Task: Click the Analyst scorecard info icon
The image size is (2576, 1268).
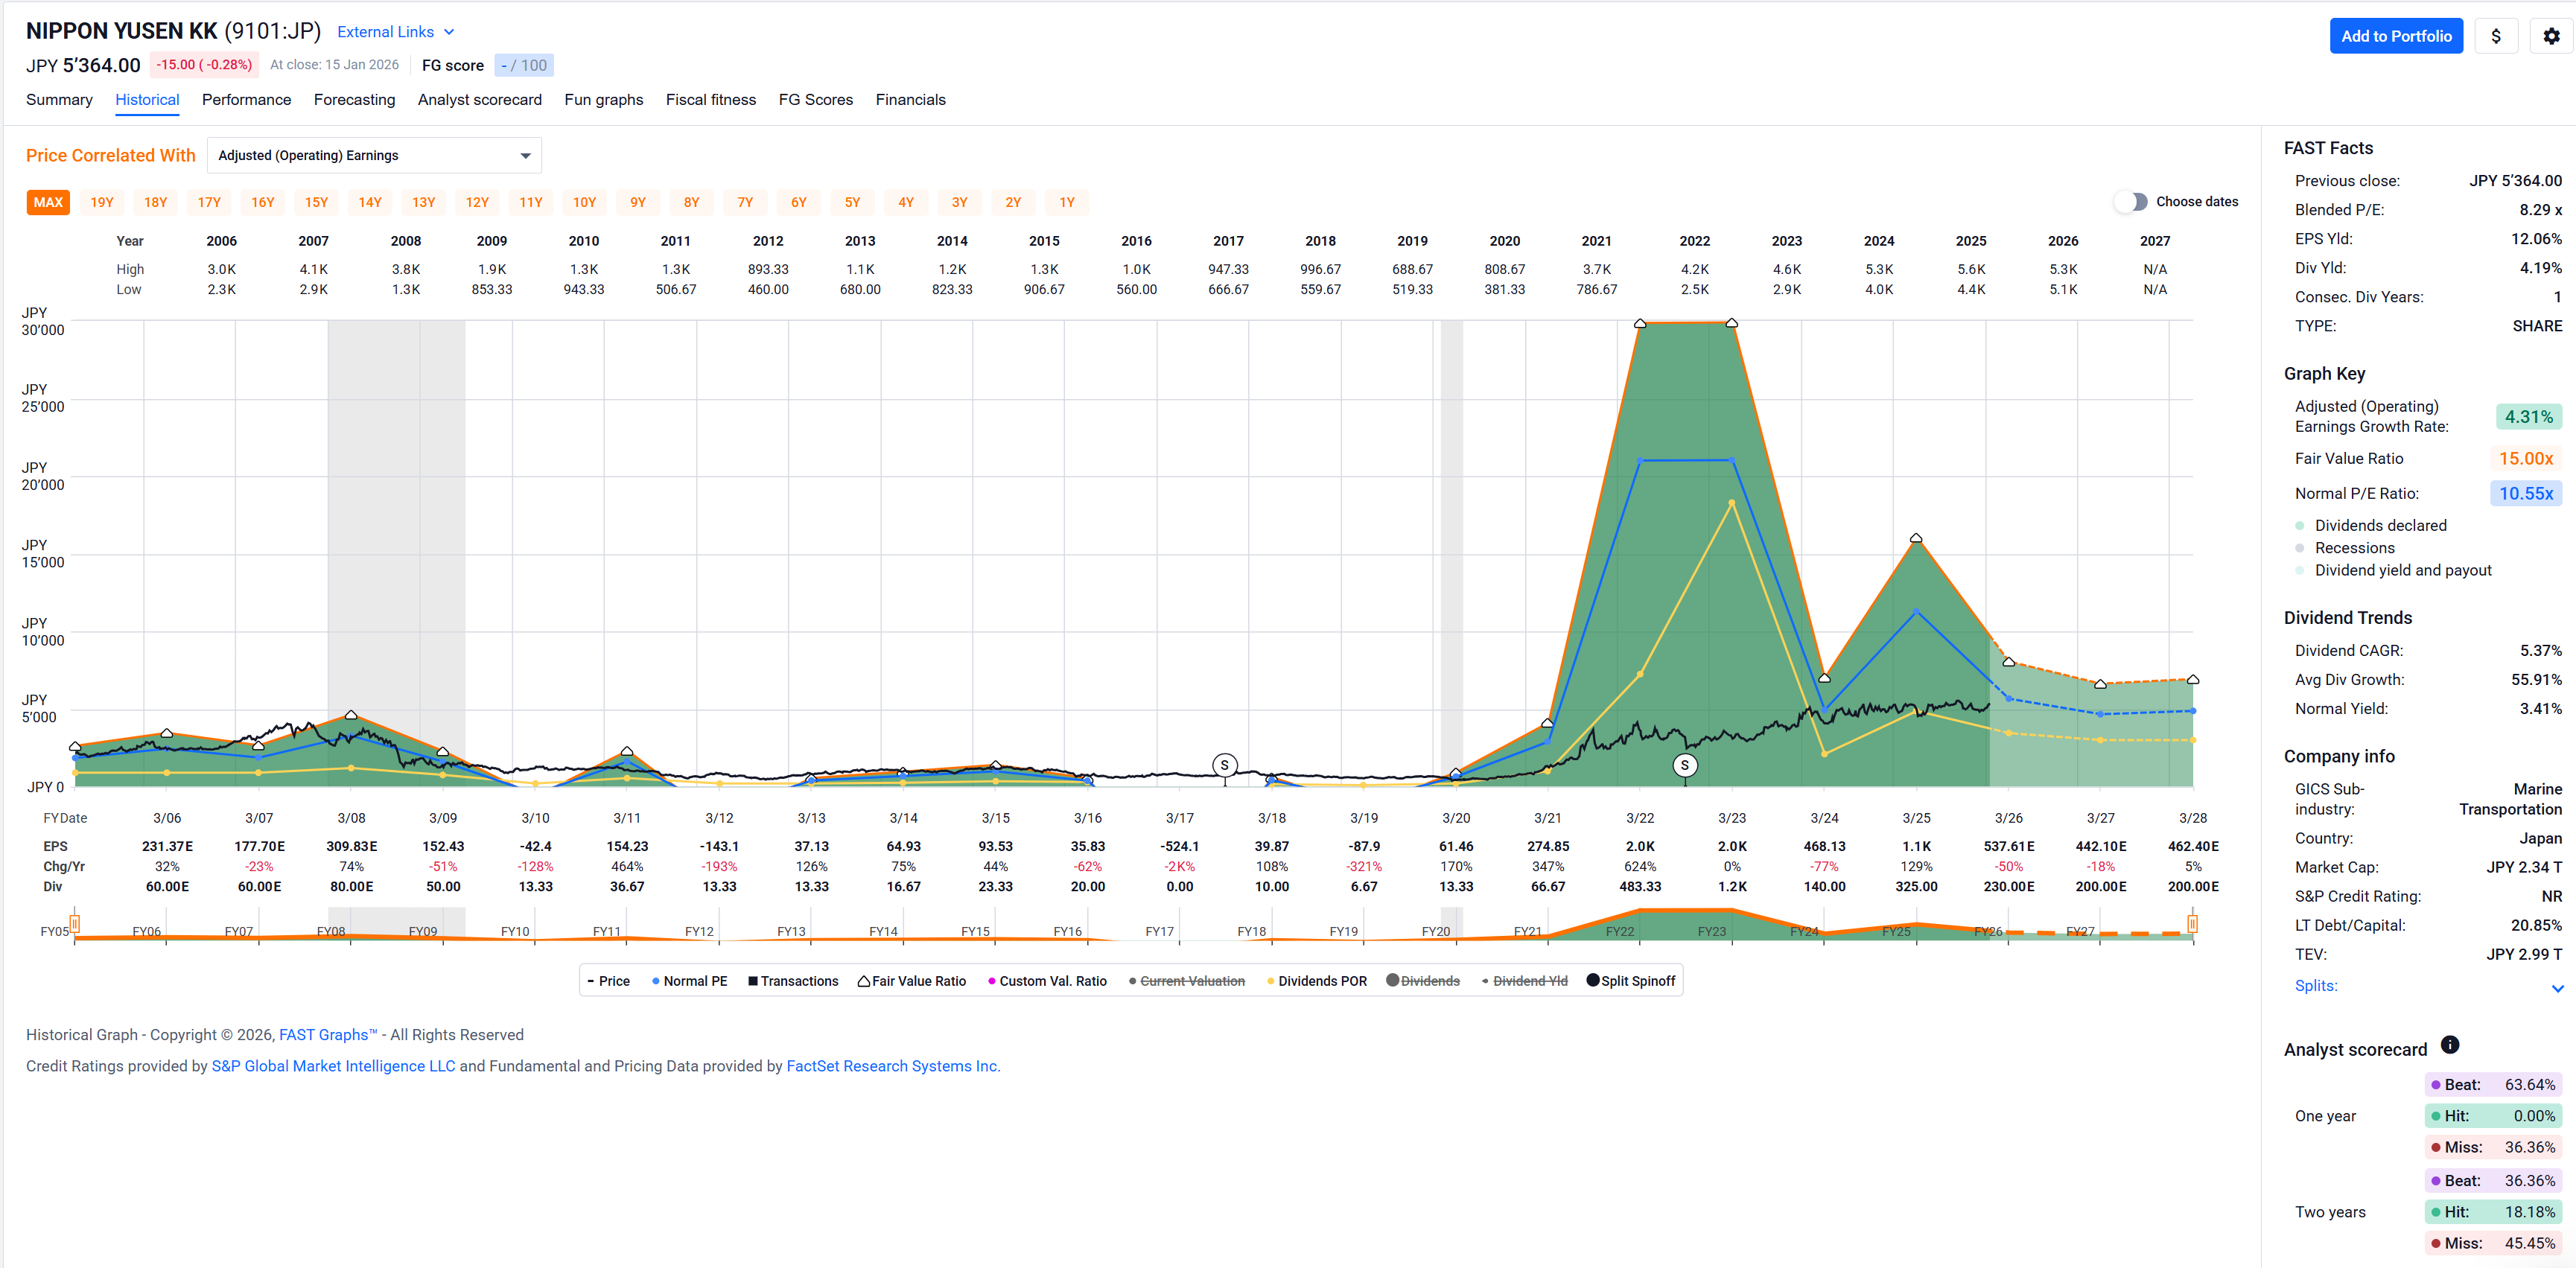Action: click(2449, 1045)
